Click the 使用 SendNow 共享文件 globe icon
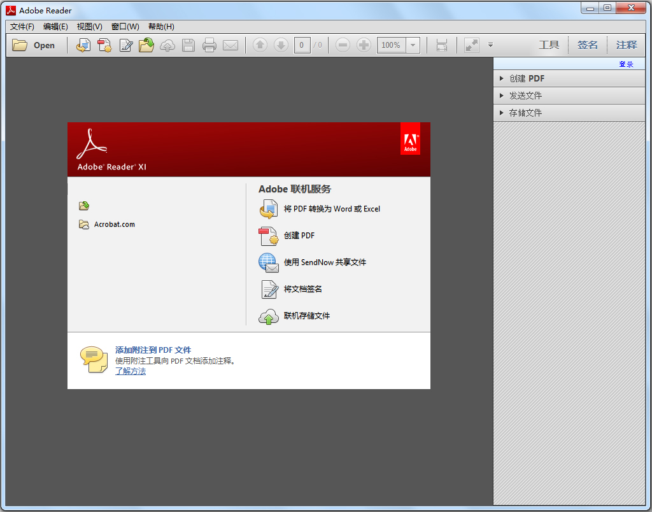 [269, 262]
